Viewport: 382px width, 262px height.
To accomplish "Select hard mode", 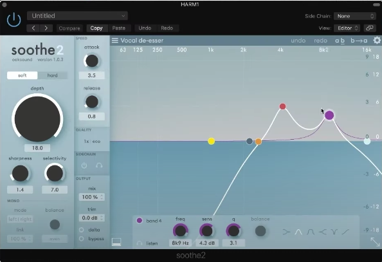I will click(52, 75).
